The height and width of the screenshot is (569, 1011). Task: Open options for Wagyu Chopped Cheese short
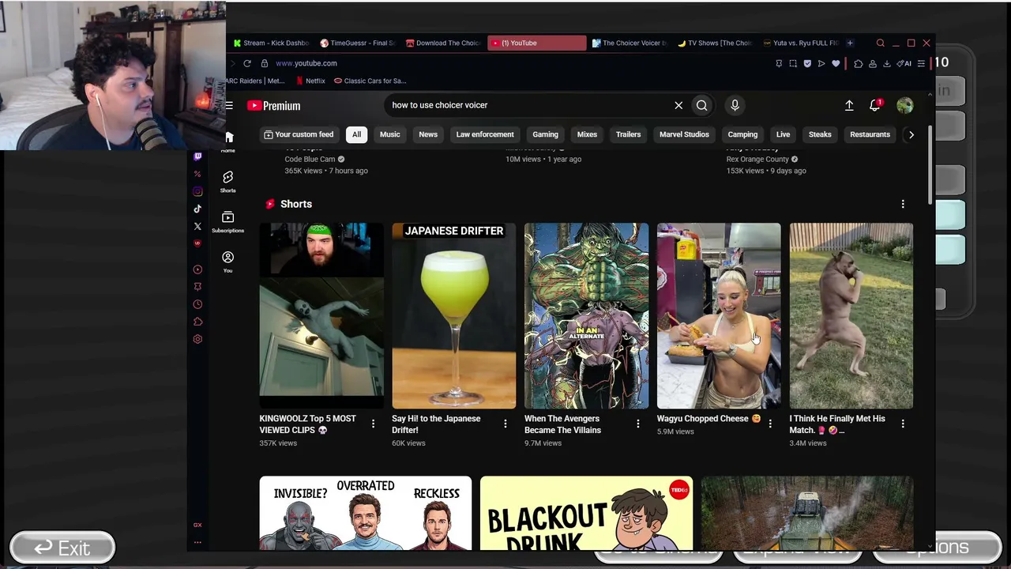770,424
